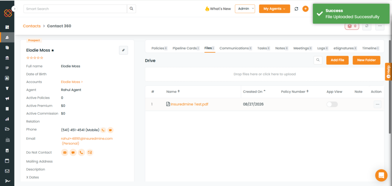Click the SMS chat icon beside mobile number
392x186 pixels.
[110, 130]
